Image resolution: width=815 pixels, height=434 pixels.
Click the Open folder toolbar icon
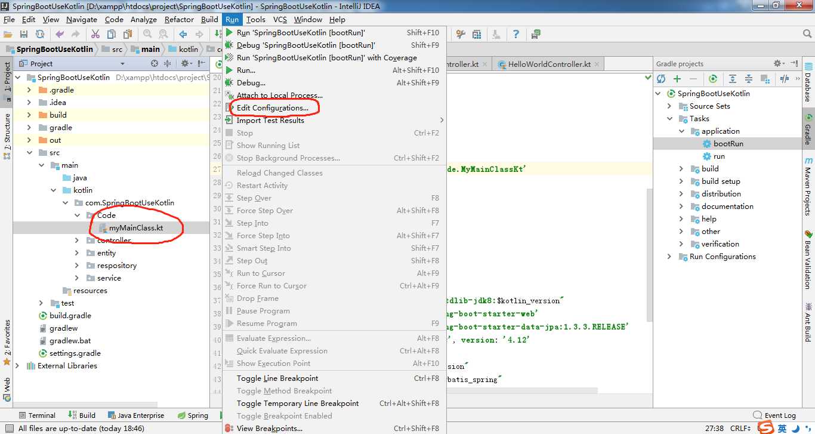(8, 34)
